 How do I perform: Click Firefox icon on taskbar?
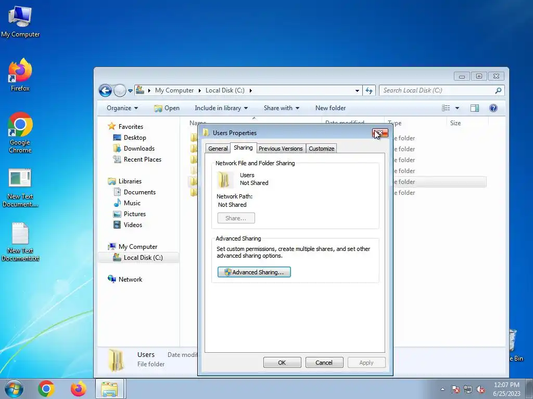pyautogui.click(x=79, y=389)
